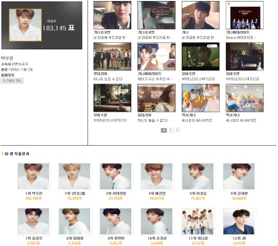This screenshot has width=278, height=246.
Task: Click the 11위 group photo
Action: [198, 221]
